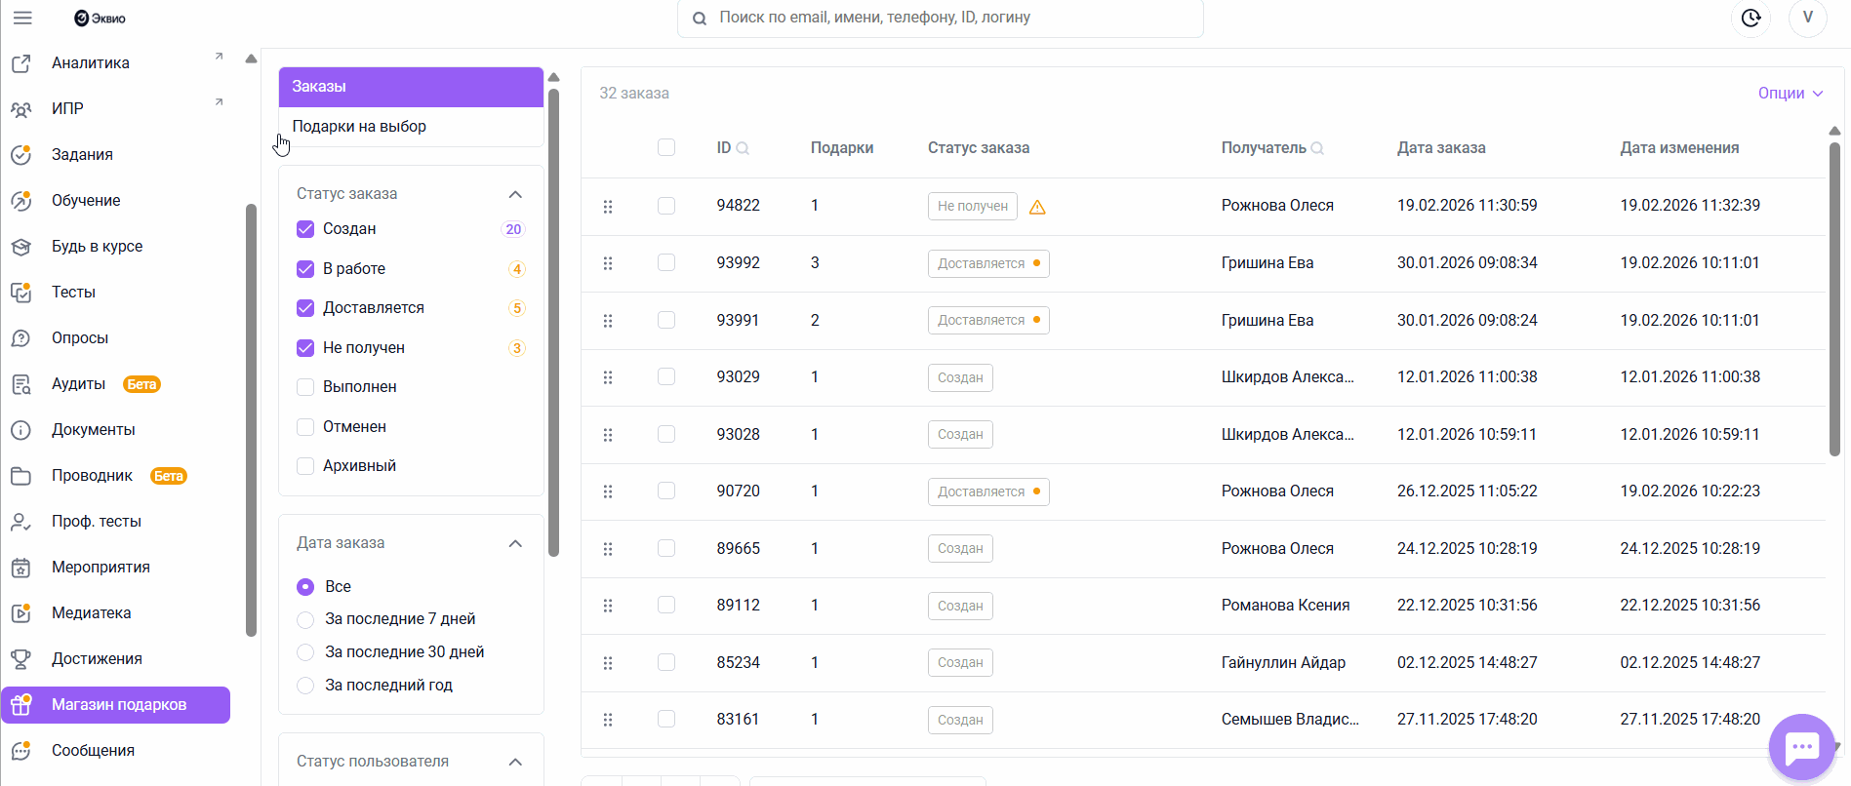Open the Опции dropdown
The image size is (1851, 786).
coord(1790,94)
